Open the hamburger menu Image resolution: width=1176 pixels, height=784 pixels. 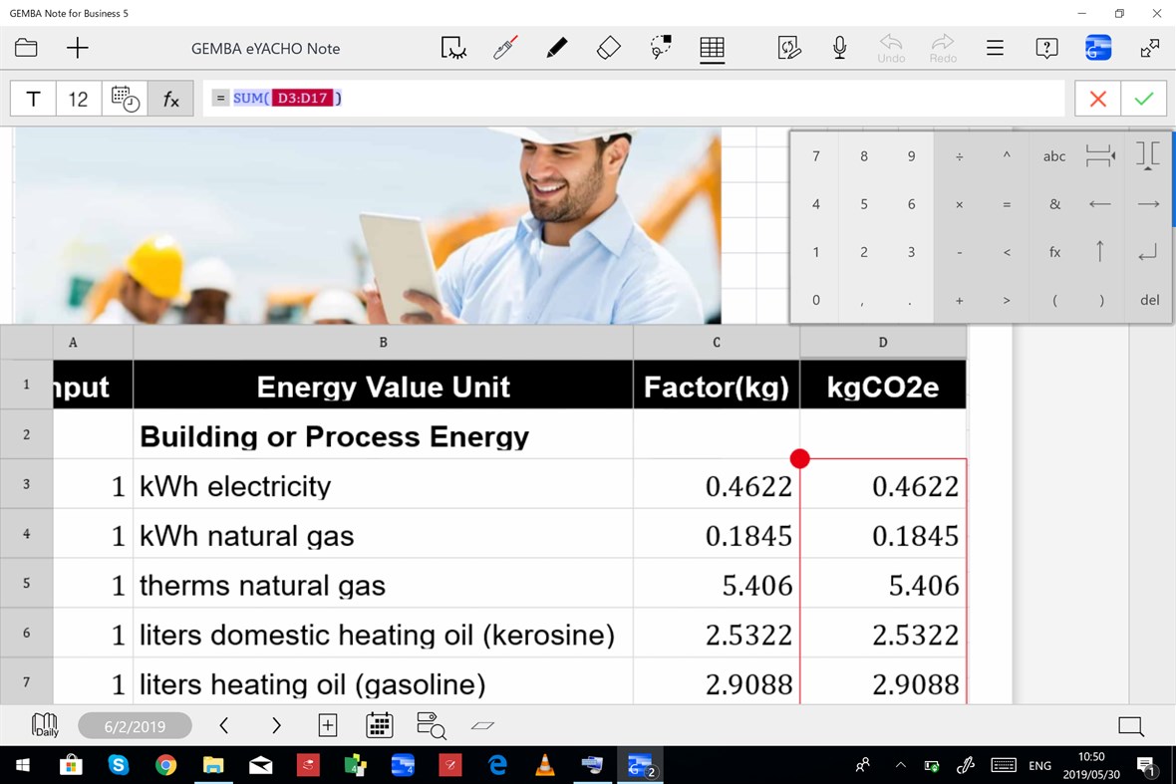point(995,48)
